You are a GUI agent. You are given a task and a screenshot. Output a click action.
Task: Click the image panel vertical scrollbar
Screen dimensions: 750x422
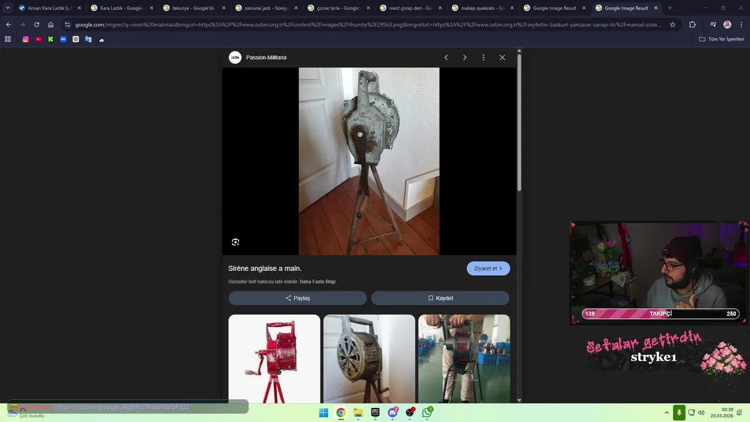(519, 122)
